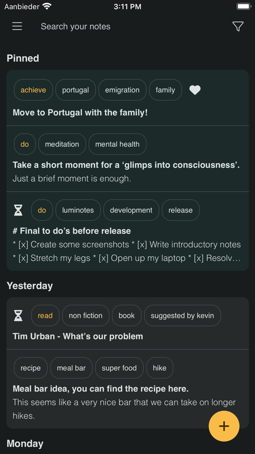This screenshot has width=255, height=454.
Task: Select the 'portugal' tag chip
Action: (75, 90)
